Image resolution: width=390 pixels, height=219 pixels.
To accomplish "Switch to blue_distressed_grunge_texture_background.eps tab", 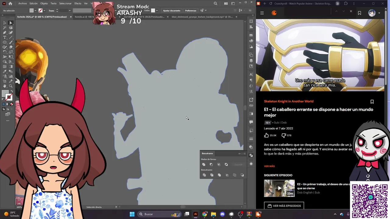I will click(202, 17).
